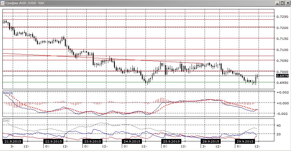Minimize the AUD/USD chart window
The image size is (291, 151).
277,3
